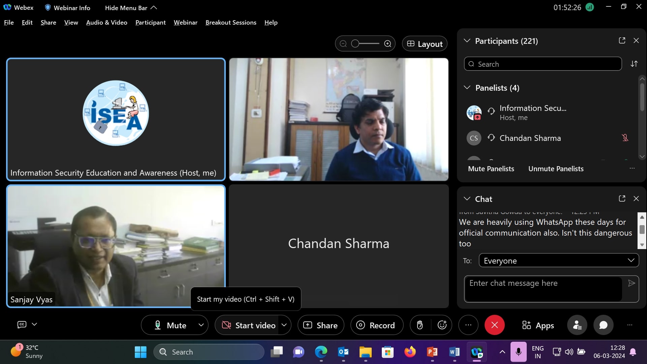Click the closed captions icon
This screenshot has width=647, height=364.
pyautogui.click(x=22, y=324)
